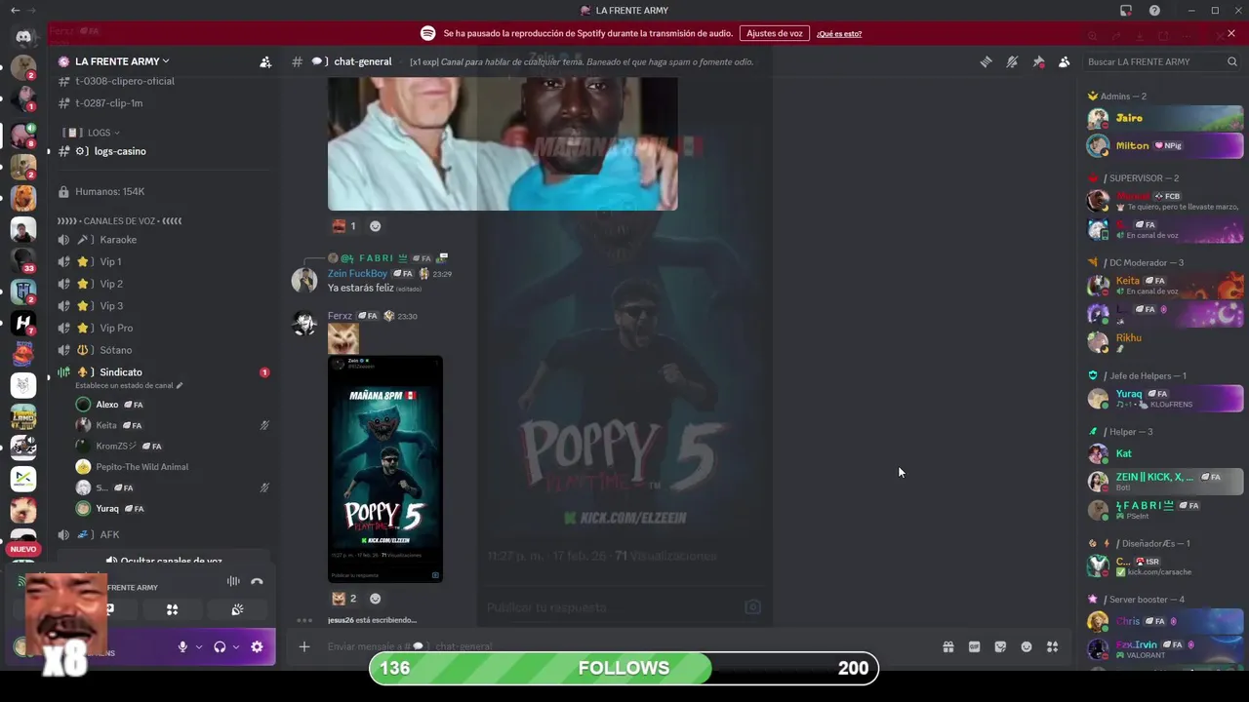The width and height of the screenshot is (1249, 702).
Task: Edit status via Establece un estado de canal
Action: (x=129, y=385)
